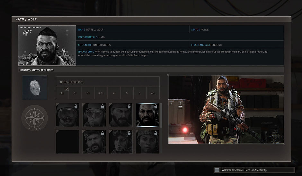The image size is (302, 176).
Task: Click the scrollbar beside the operator grid
Action: pos(161,115)
